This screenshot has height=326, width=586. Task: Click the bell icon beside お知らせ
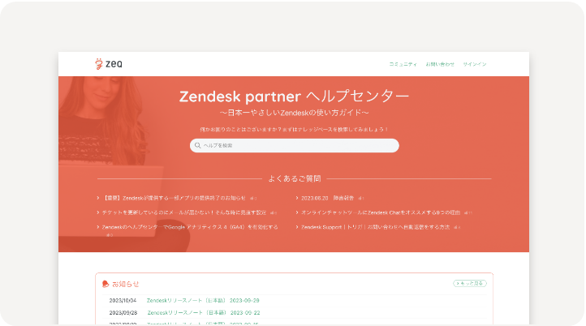106,284
